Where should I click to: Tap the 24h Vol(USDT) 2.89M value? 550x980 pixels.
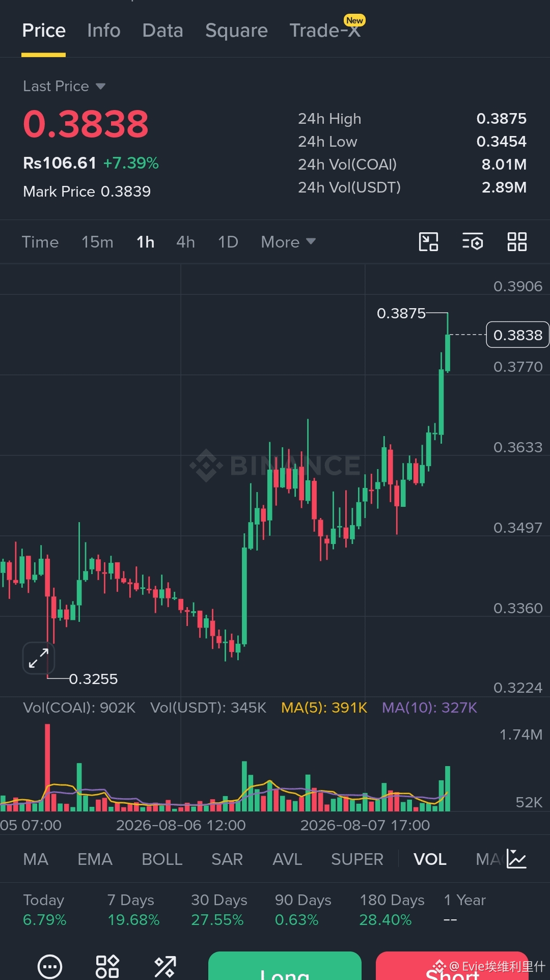tap(504, 187)
